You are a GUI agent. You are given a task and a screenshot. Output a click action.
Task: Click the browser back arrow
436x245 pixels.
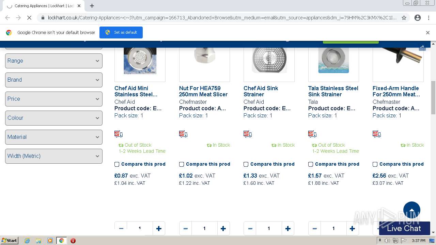(x=7, y=18)
